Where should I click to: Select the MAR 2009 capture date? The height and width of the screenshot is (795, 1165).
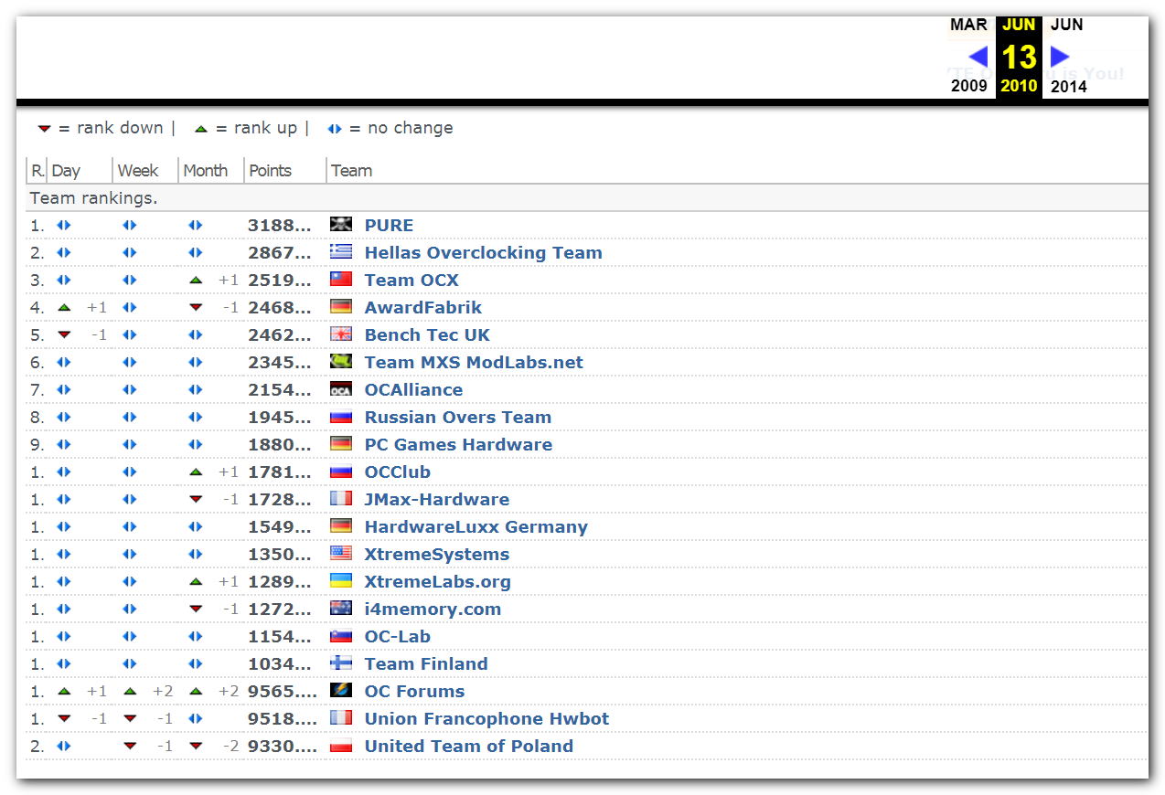click(968, 26)
